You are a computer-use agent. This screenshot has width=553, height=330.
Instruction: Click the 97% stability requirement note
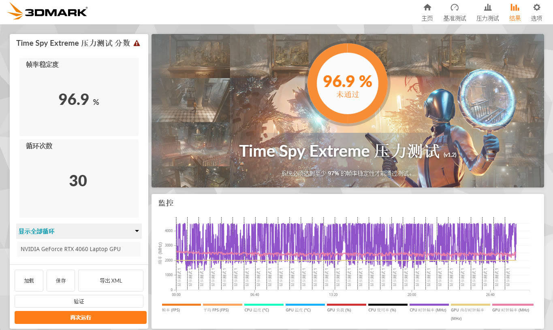(347, 174)
